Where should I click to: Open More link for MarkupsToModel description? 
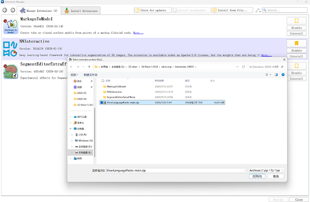click(138, 33)
